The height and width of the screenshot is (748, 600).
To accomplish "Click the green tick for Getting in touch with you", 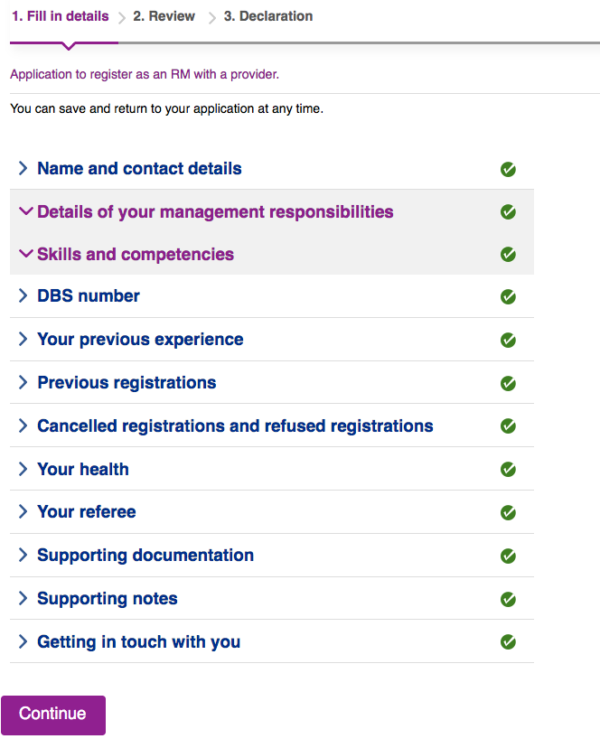I will (x=508, y=641).
